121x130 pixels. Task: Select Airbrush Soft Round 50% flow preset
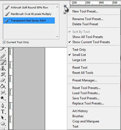[29, 7]
